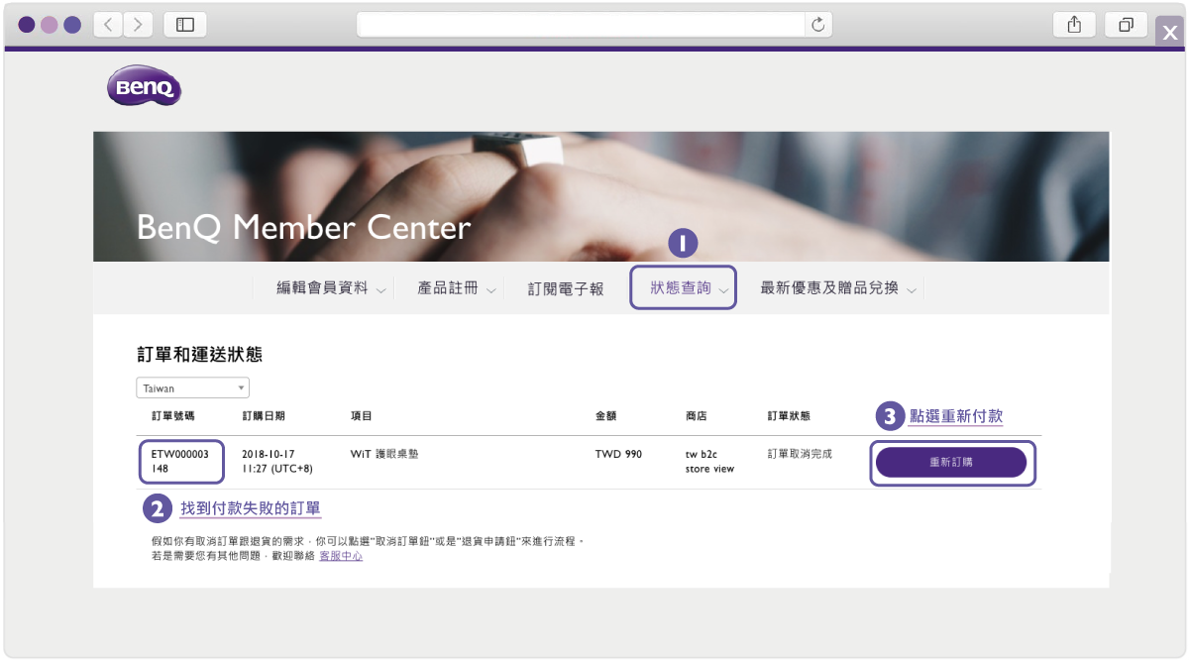Click the BenQ logo
The image size is (1189, 661).
(x=144, y=86)
